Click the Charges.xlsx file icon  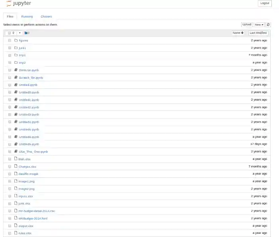point(16,166)
